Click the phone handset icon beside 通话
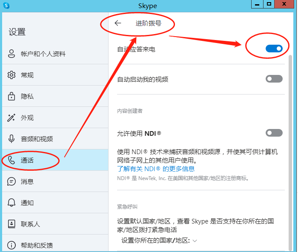Viewport: 298px width, 252px height. click(11, 160)
